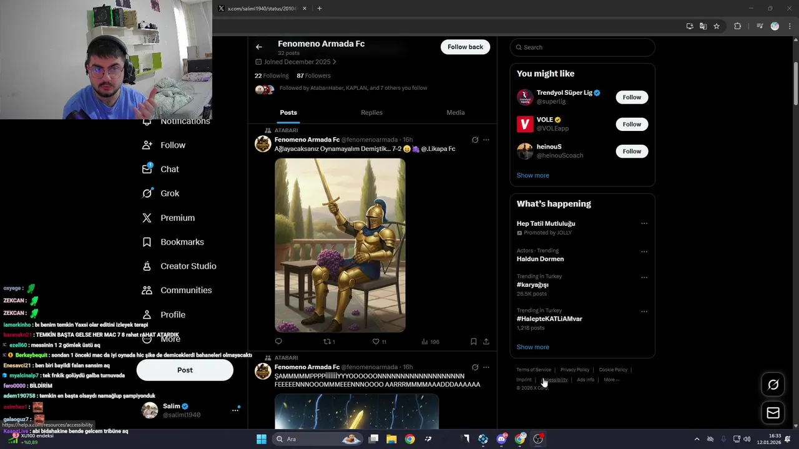
Task: Open the Chrome profile avatar
Action: (775, 26)
